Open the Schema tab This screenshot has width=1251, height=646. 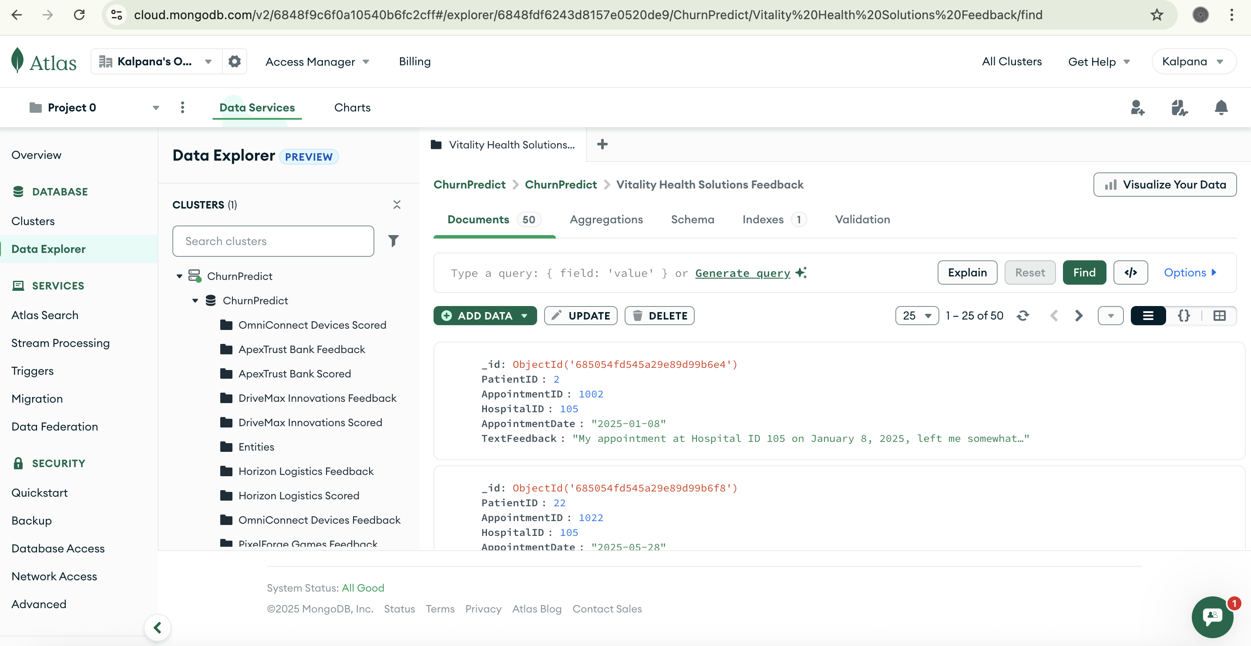click(692, 219)
